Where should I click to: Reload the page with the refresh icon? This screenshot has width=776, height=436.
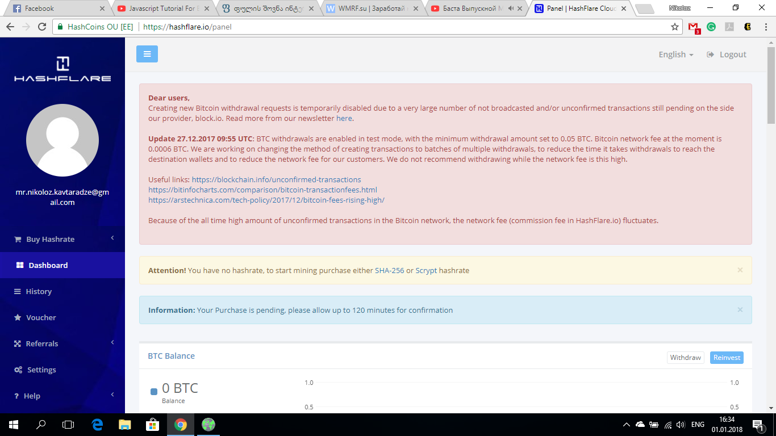click(42, 27)
